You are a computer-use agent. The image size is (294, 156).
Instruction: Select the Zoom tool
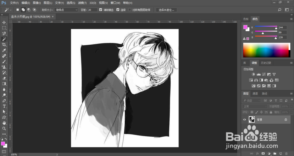point(4,128)
